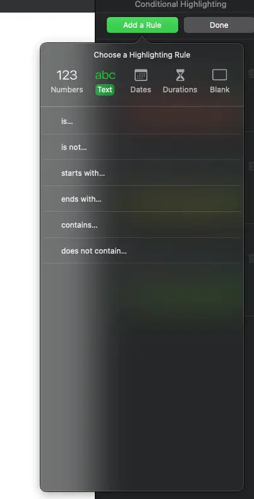Switch to the Durations label tab
The width and height of the screenshot is (254, 499).
coord(180,90)
